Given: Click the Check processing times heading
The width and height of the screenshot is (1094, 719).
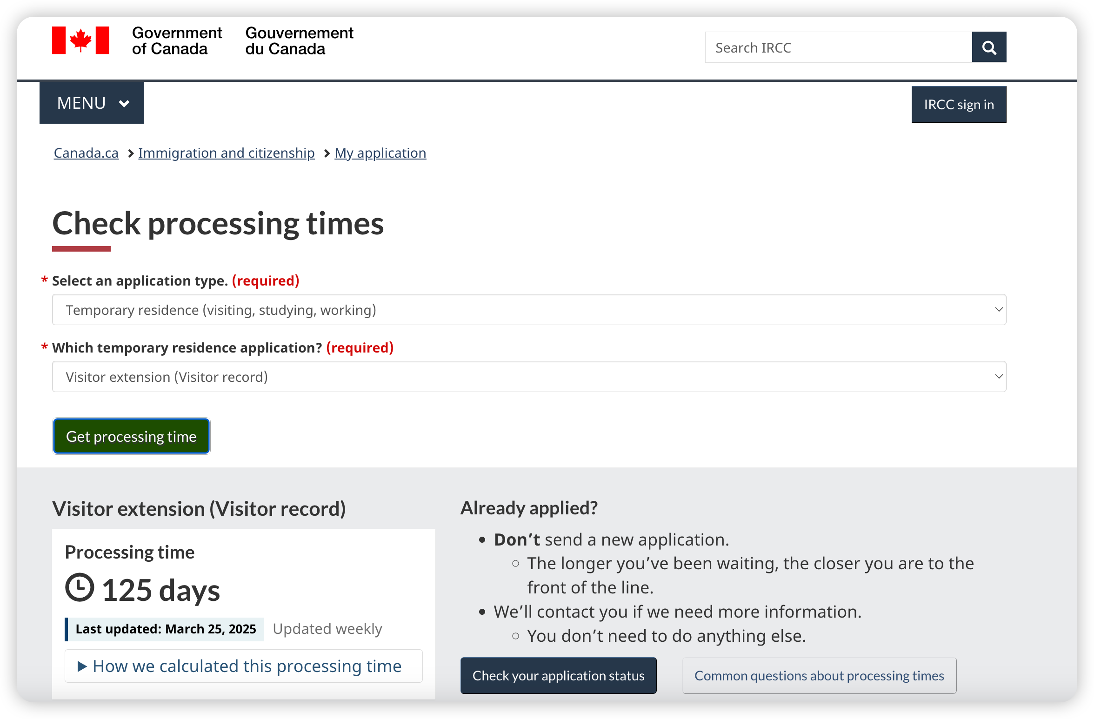Looking at the screenshot, I should coord(218,224).
